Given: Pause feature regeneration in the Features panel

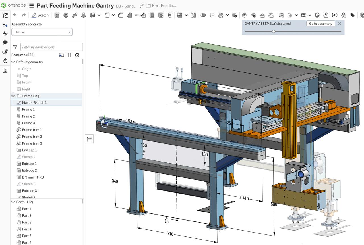Looking at the screenshot, I should 69,55.
